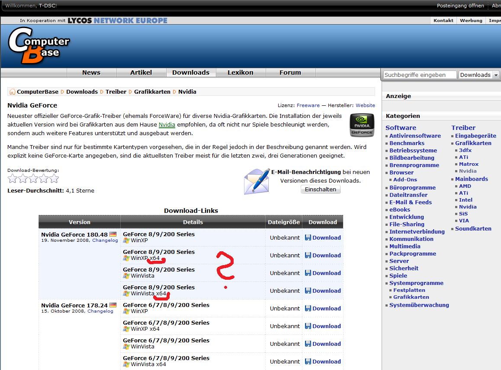
Task: Open Brennprogramme category
Action: click(x=414, y=165)
